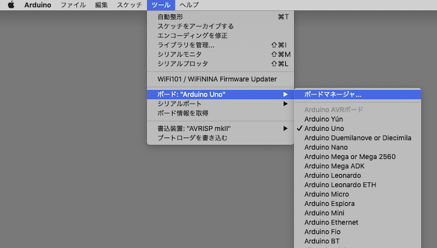Select the checked Arduino Uno board
Viewport: 437px width, 248px height.
pyautogui.click(x=324, y=128)
